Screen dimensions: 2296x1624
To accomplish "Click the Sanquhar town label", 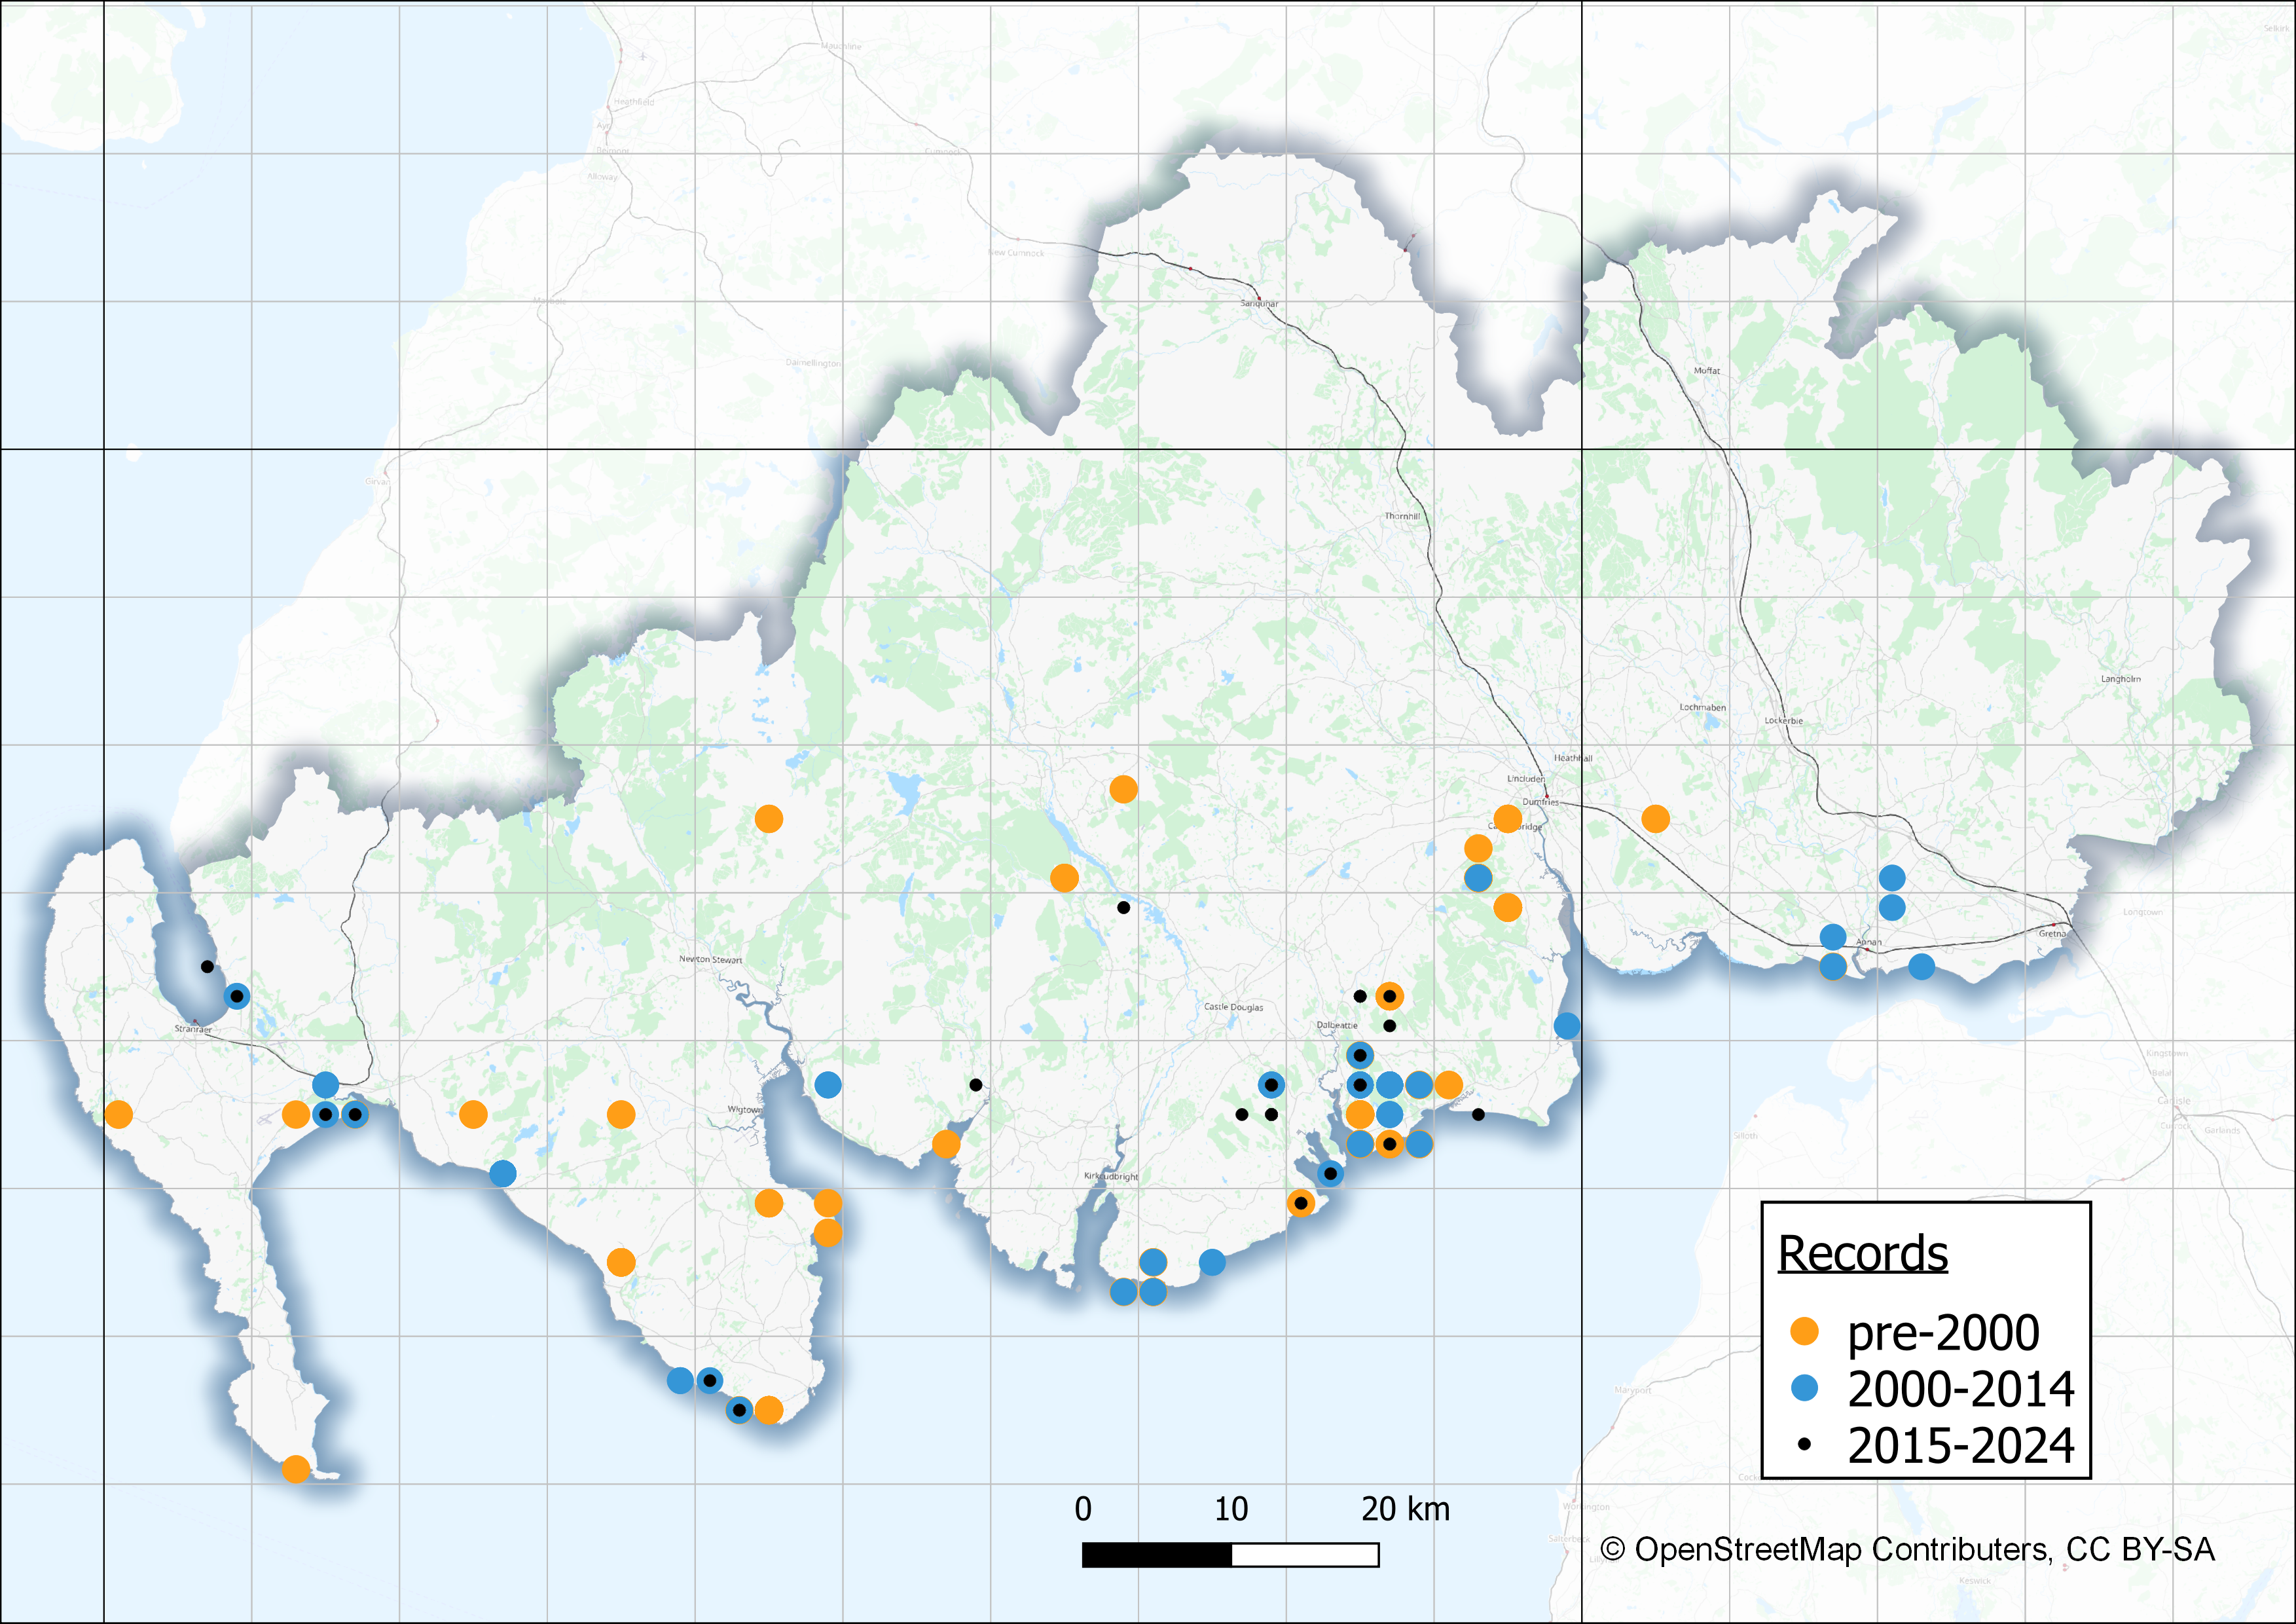I will [x=1259, y=303].
